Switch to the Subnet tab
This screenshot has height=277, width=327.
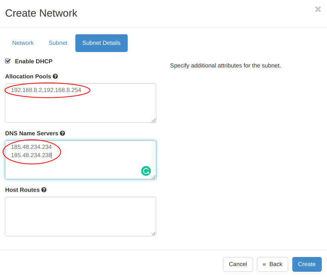(58, 43)
